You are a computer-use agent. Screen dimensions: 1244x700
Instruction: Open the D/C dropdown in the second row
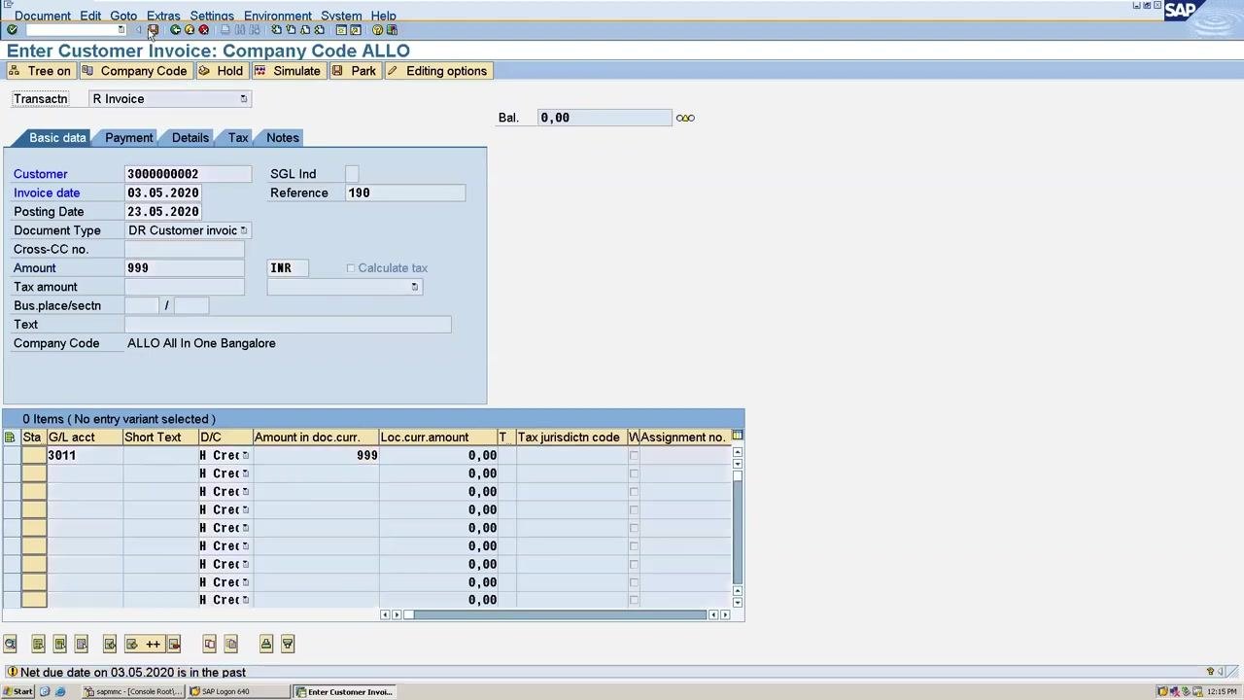click(x=245, y=473)
